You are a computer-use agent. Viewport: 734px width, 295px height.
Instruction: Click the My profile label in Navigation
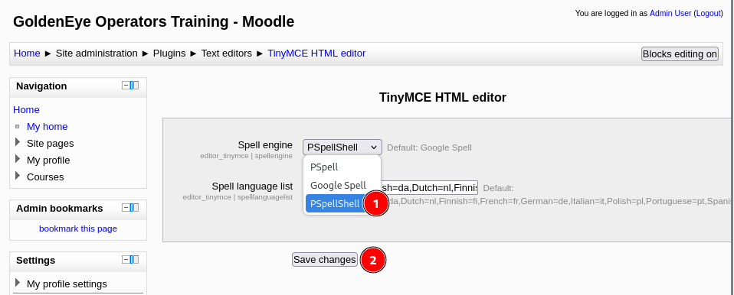click(x=48, y=160)
